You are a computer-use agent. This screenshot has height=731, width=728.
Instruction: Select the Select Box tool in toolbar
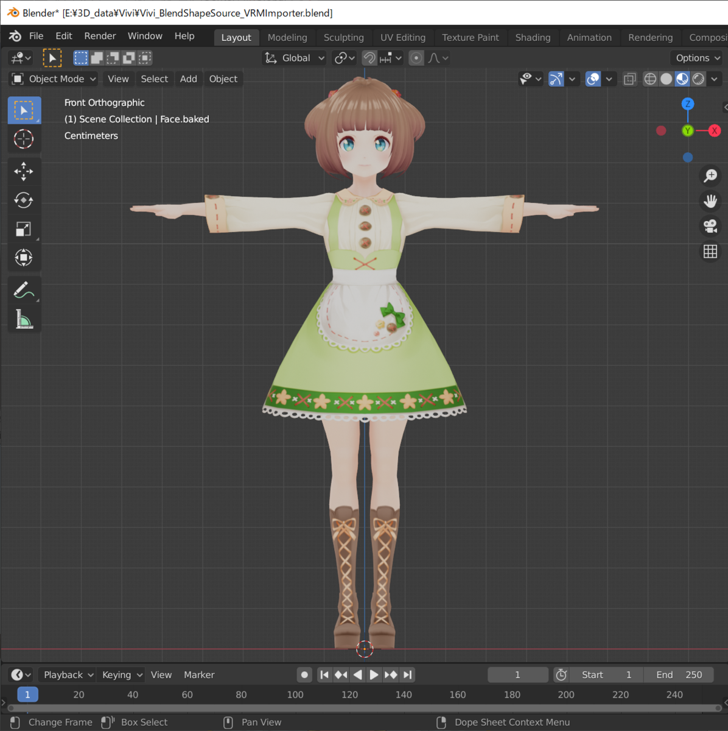[24, 110]
